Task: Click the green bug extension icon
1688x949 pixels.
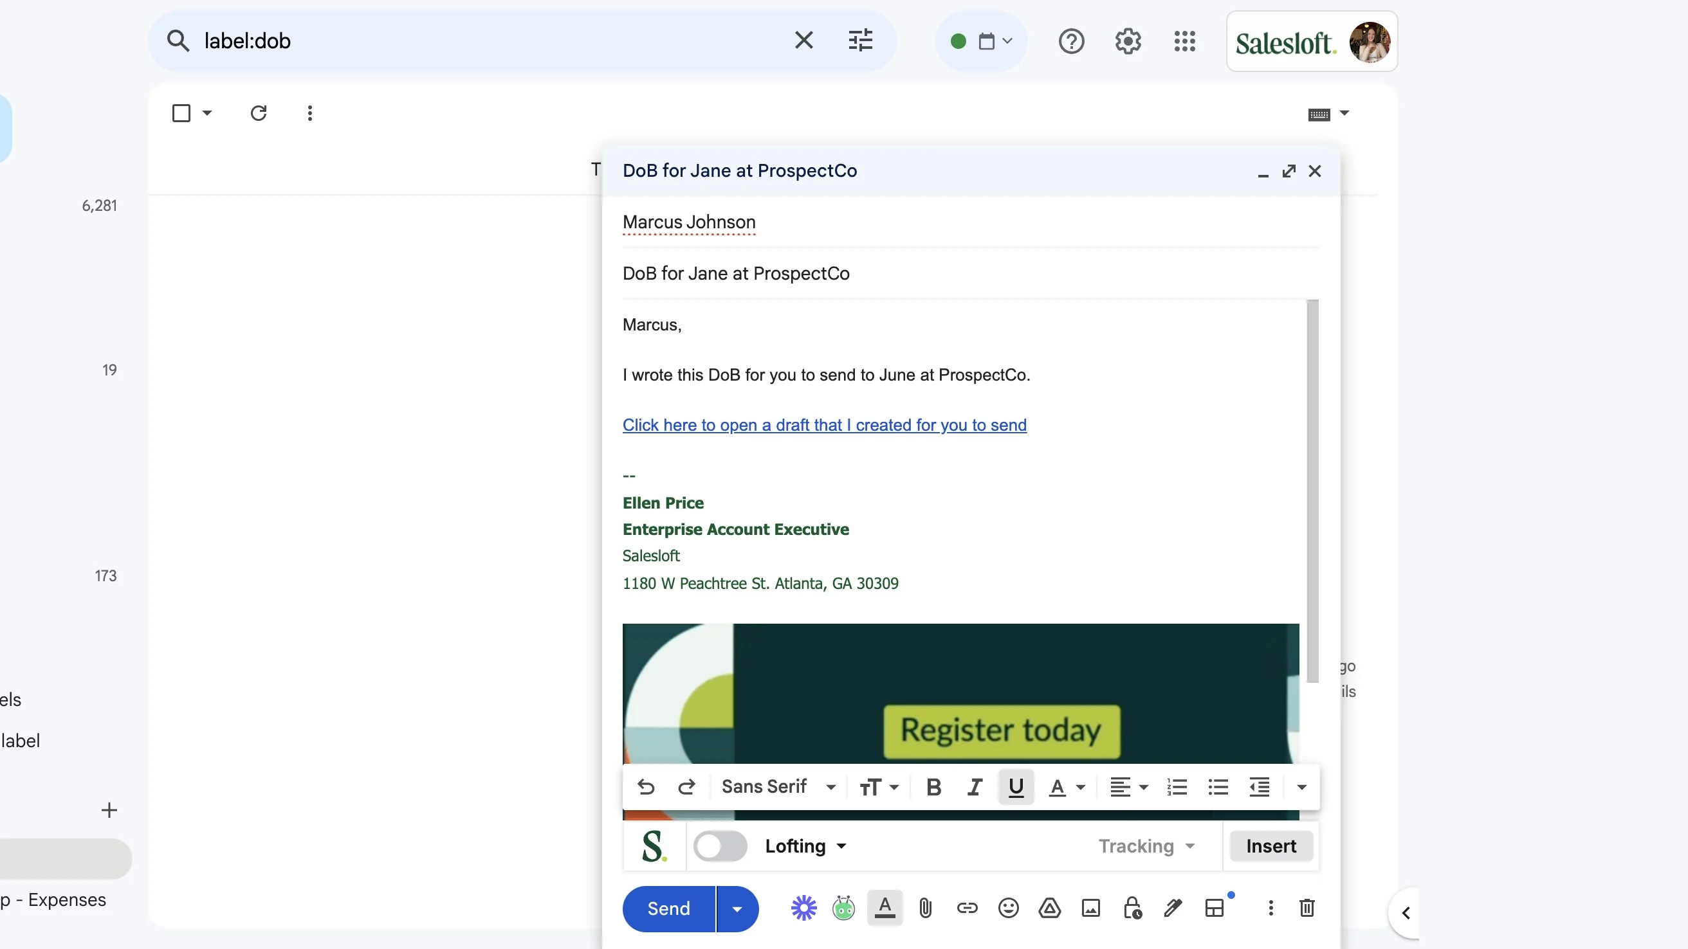Action: click(x=843, y=908)
